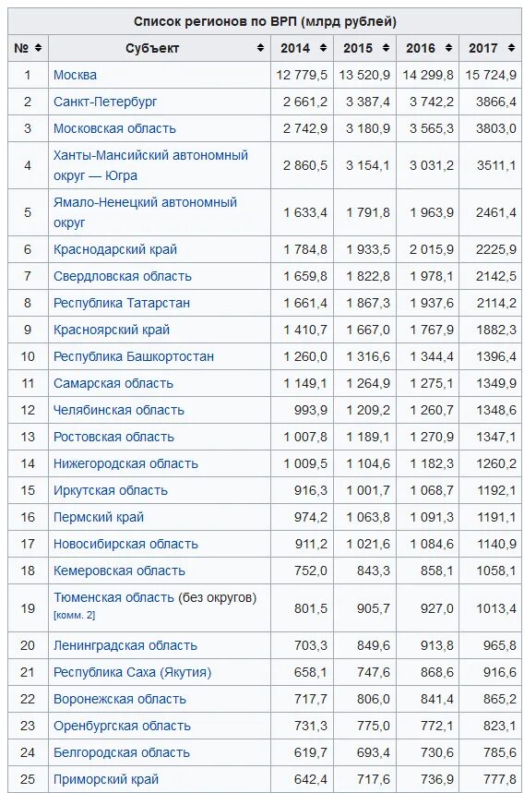Follow the Ханты-Мансийский автономный округ link
524x793 pixels.
pyautogui.click(x=150, y=165)
